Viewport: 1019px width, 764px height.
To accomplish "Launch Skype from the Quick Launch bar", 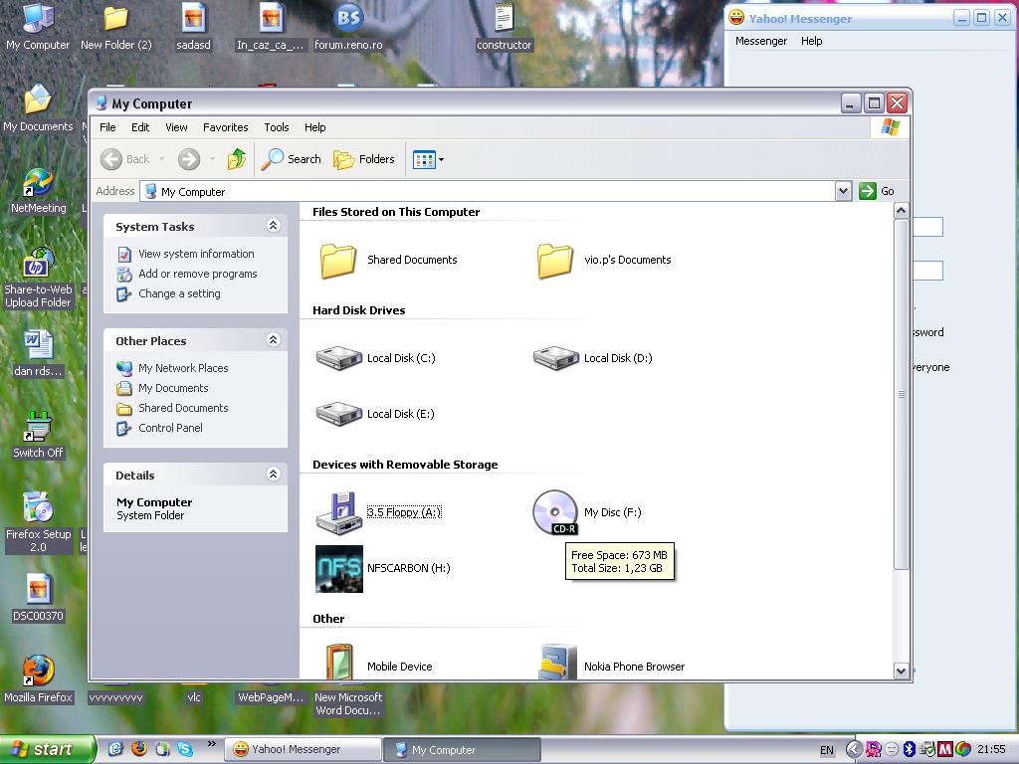I will [x=185, y=749].
